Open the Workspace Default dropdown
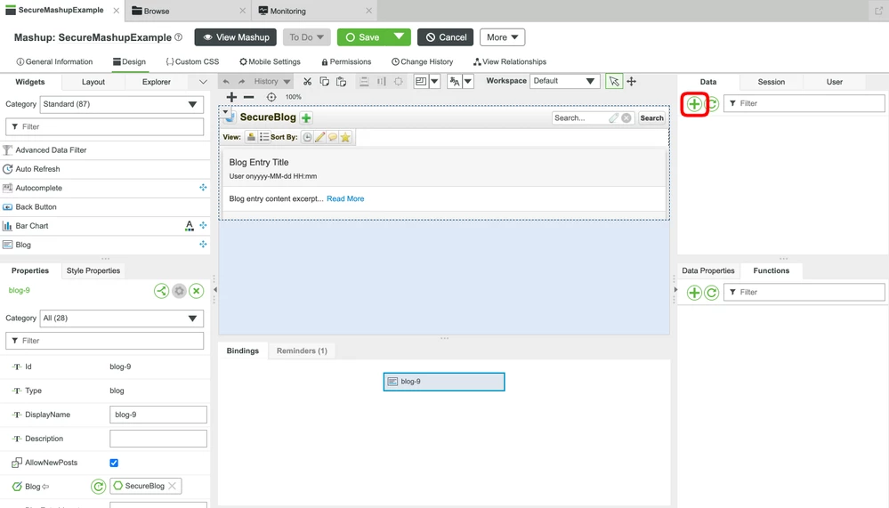This screenshot has width=889, height=508. 564,81
